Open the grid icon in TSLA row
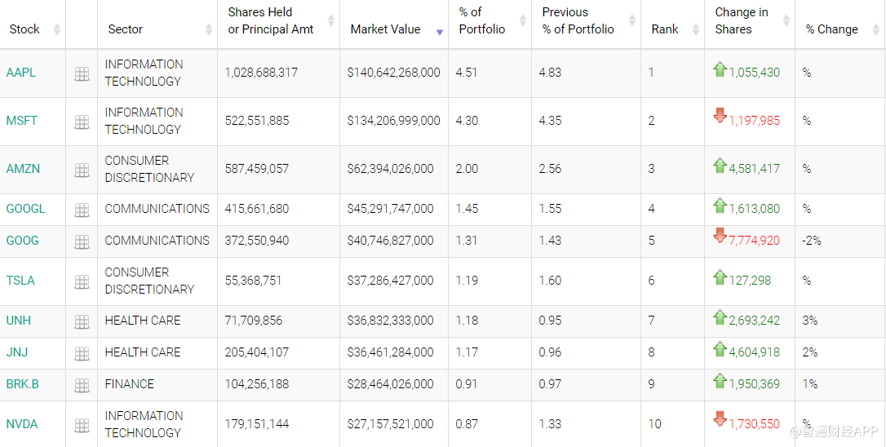Screen dimensions: 886x447 point(82,282)
